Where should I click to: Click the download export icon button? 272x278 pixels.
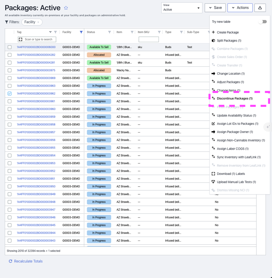pyautogui.click(x=260, y=8)
